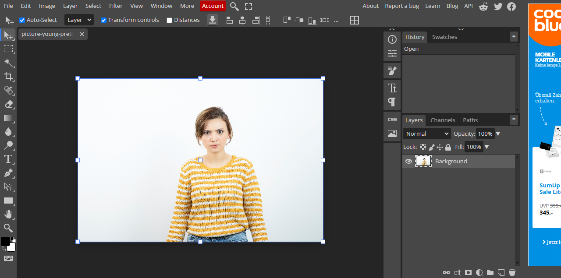Click the black foreground color swatch

click(5, 241)
